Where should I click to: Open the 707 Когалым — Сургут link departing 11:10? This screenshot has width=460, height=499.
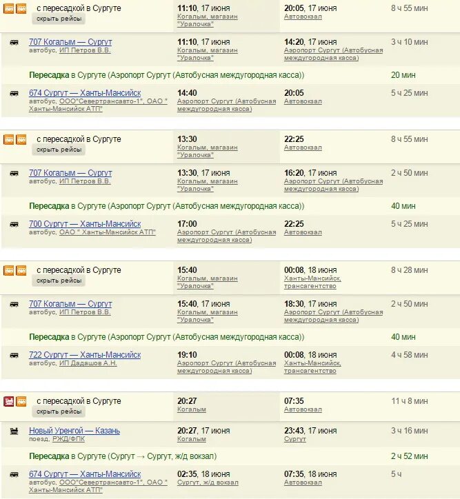point(70,42)
